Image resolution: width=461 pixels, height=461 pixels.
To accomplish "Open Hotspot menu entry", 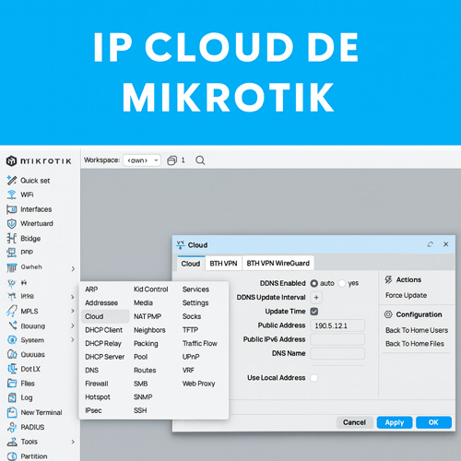I will click(98, 396).
